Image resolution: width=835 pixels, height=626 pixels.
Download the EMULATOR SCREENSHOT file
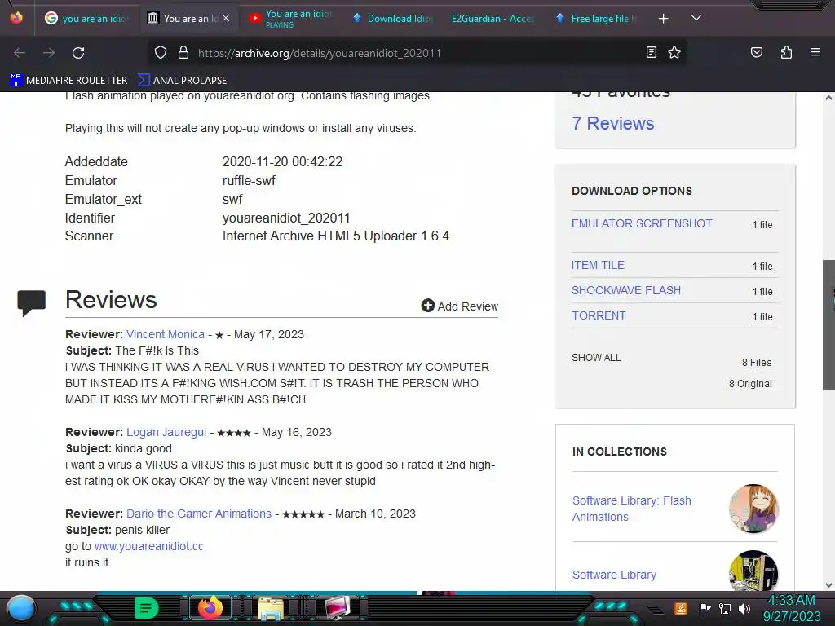tap(642, 223)
